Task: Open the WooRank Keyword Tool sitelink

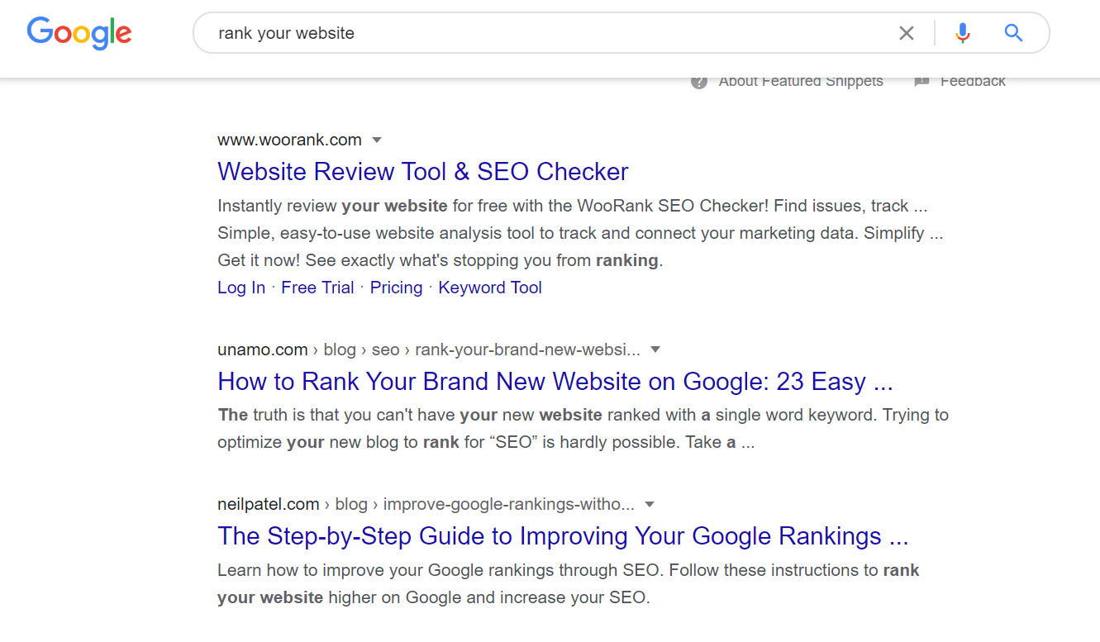Action: pyautogui.click(x=490, y=288)
